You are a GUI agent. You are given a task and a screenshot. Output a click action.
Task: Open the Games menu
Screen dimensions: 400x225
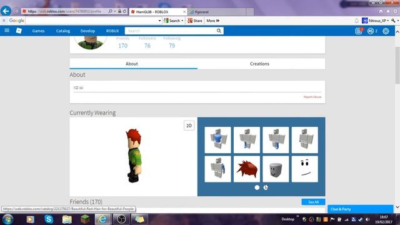(x=38, y=31)
